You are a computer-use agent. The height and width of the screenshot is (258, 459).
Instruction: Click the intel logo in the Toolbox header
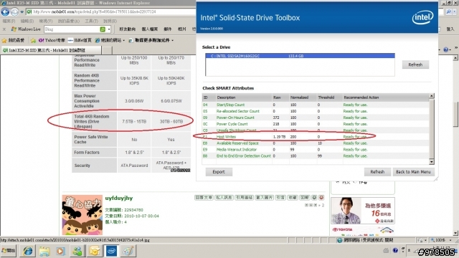tap(422, 18)
